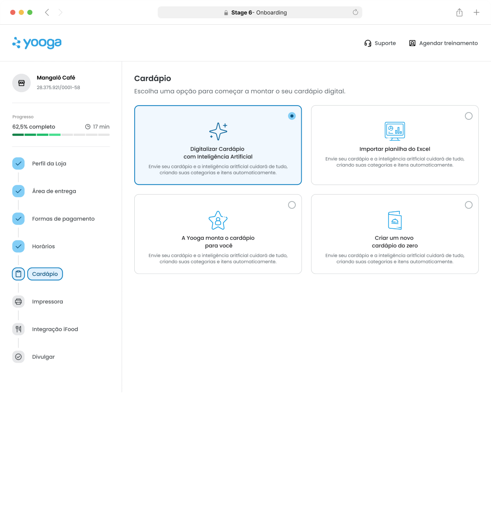This screenshot has width=491, height=507.
Task: Click the browser share icon
Action: pyautogui.click(x=459, y=13)
